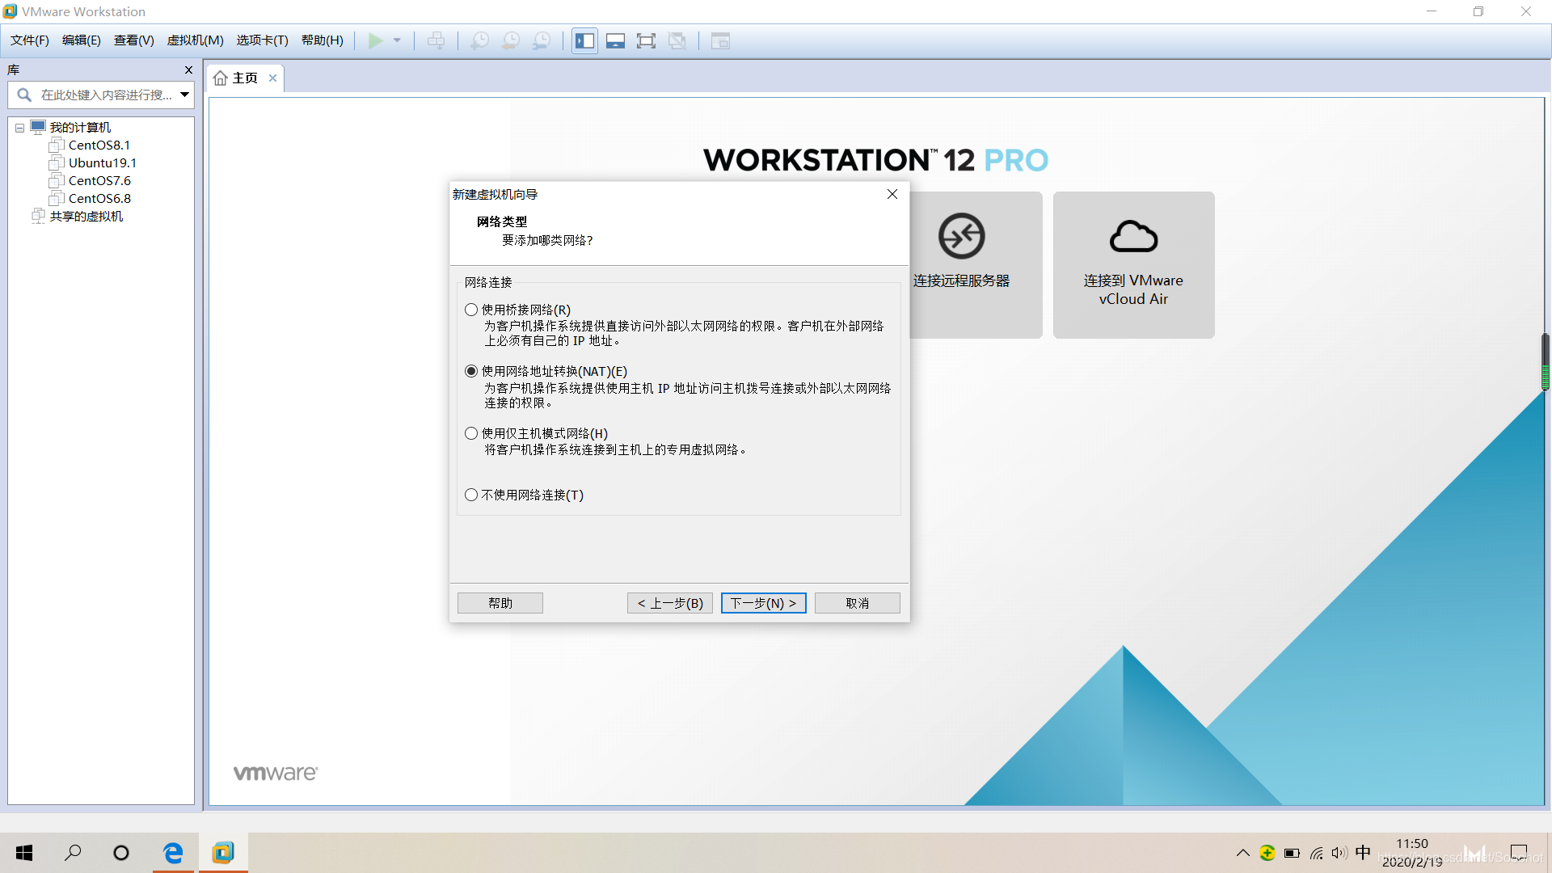Click the green power on play icon

[376, 40]
